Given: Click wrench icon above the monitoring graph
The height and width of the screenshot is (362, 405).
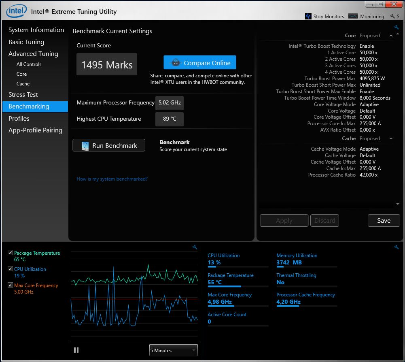Looking at the screenshot, I should coord(195,247).
